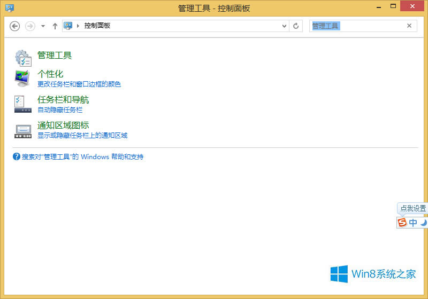
Task: Click the Up one level arrow
Action: click(55, 26)
